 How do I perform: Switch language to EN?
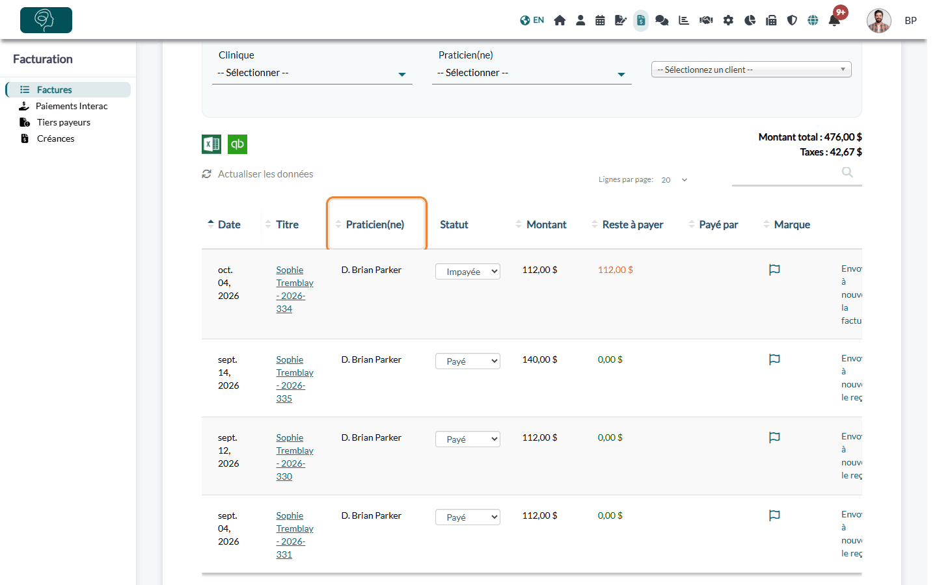pyautogui.click(x=532, y=20)
